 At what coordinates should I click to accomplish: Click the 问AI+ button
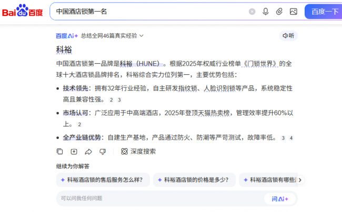tap(280, 199)
